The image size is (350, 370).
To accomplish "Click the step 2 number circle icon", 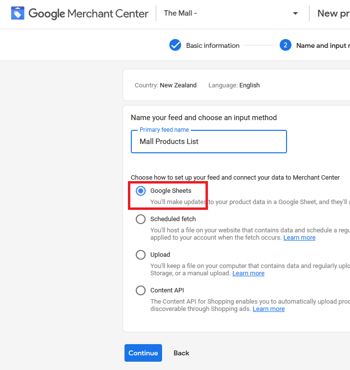I will coord(285,45).
